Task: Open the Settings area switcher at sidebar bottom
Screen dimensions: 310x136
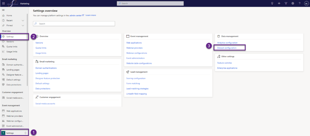Action: pos(15,133)
